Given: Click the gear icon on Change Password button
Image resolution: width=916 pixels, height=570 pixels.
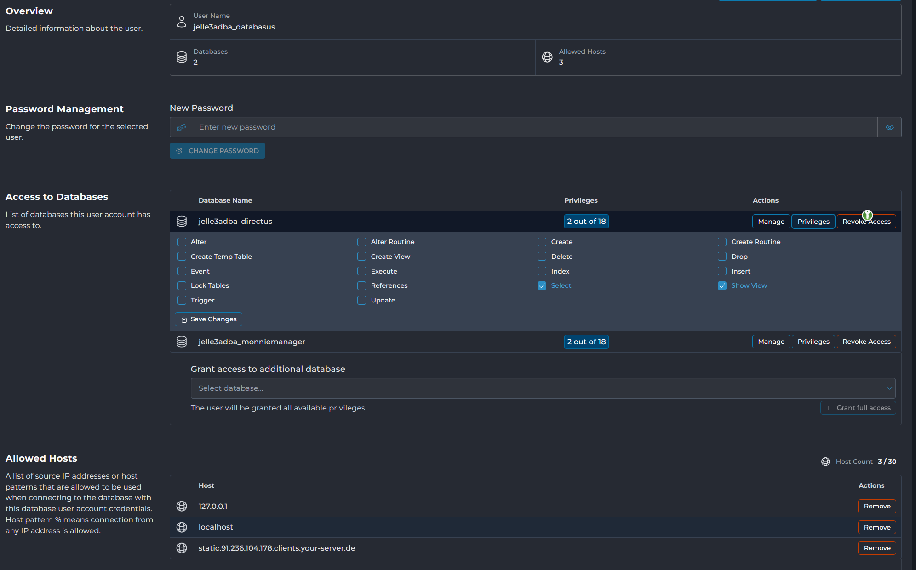Looking at the screenshot, I should point(179,151).
